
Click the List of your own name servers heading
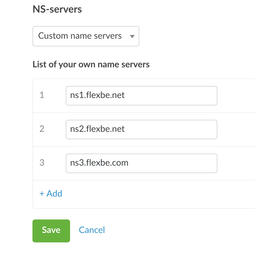(x=91, y=64)
